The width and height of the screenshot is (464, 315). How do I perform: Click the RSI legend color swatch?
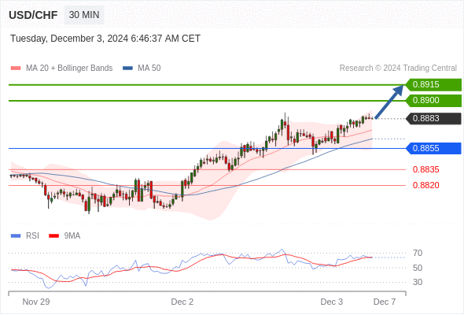16,236
